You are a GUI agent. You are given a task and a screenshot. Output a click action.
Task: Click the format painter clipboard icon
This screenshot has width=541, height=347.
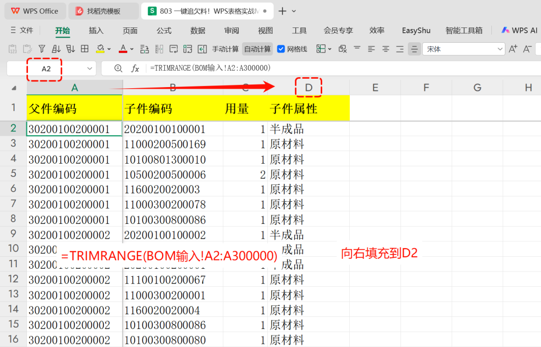(27, 49)
